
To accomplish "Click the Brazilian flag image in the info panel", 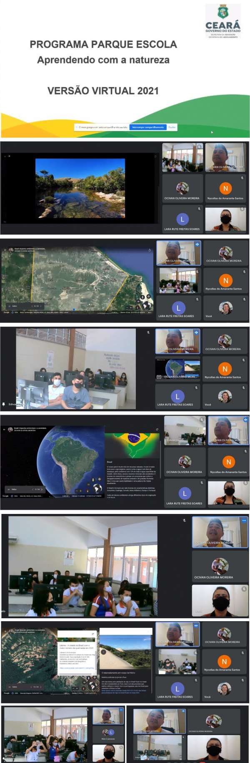I will tap(132, 445).
